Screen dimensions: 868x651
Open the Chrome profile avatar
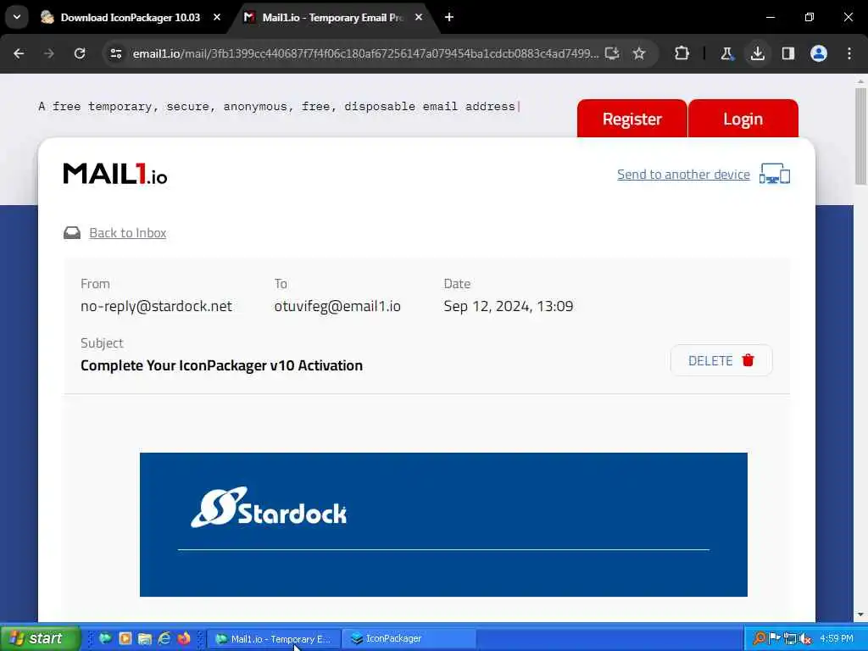point(819,53)
